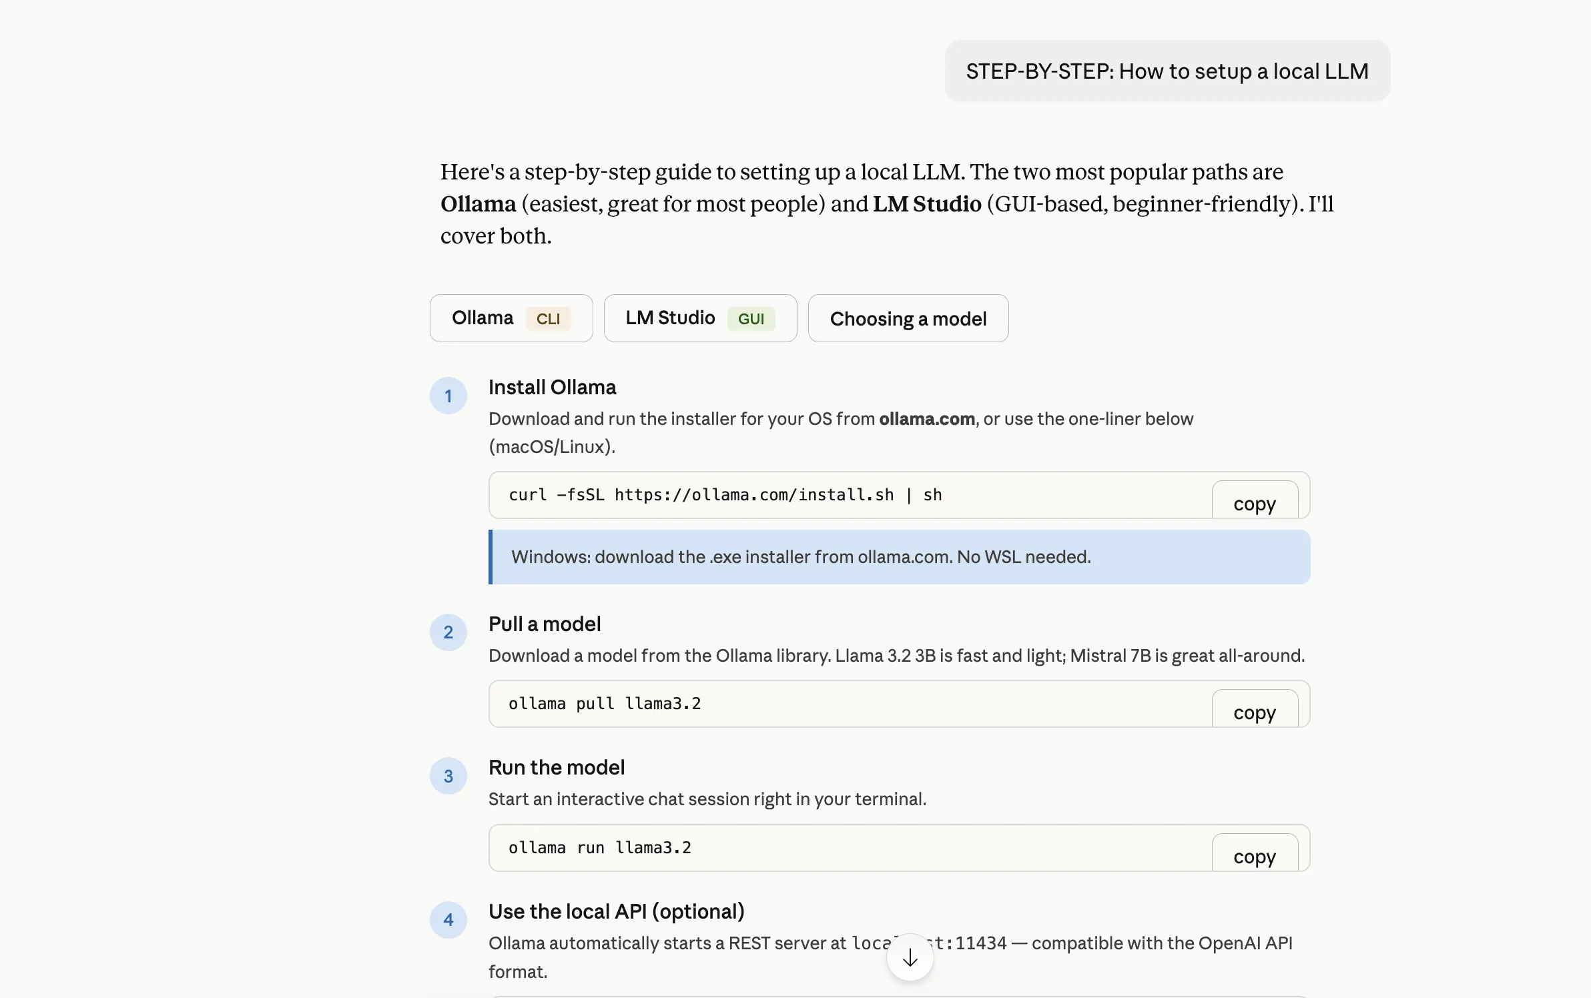
Task: Click the CLI label inside the Ollama tab
Action: (548, 320)
